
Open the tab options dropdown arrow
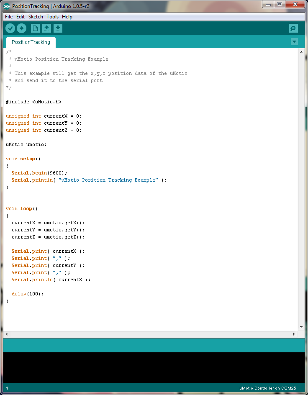pos(294,41)
